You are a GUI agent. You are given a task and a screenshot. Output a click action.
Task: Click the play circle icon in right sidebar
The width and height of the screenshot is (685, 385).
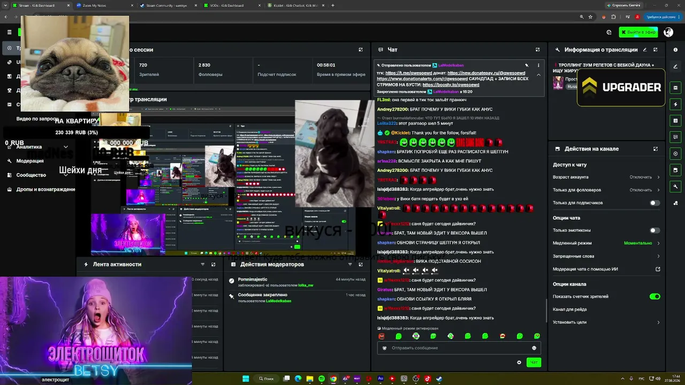pyautogui.click(x=675, y=153)
